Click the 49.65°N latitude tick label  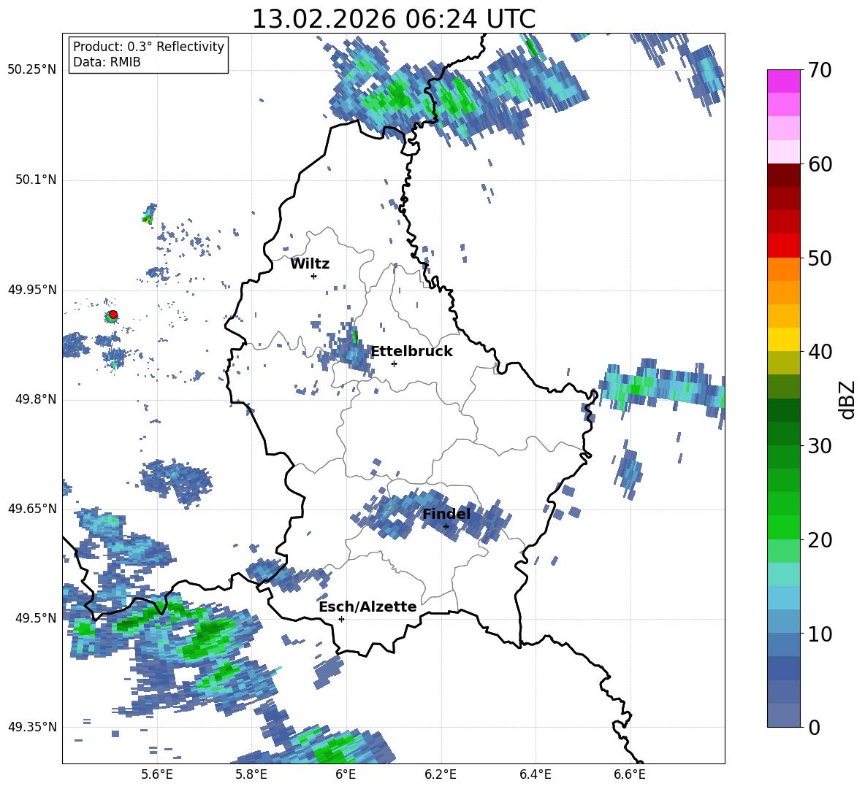32,509
